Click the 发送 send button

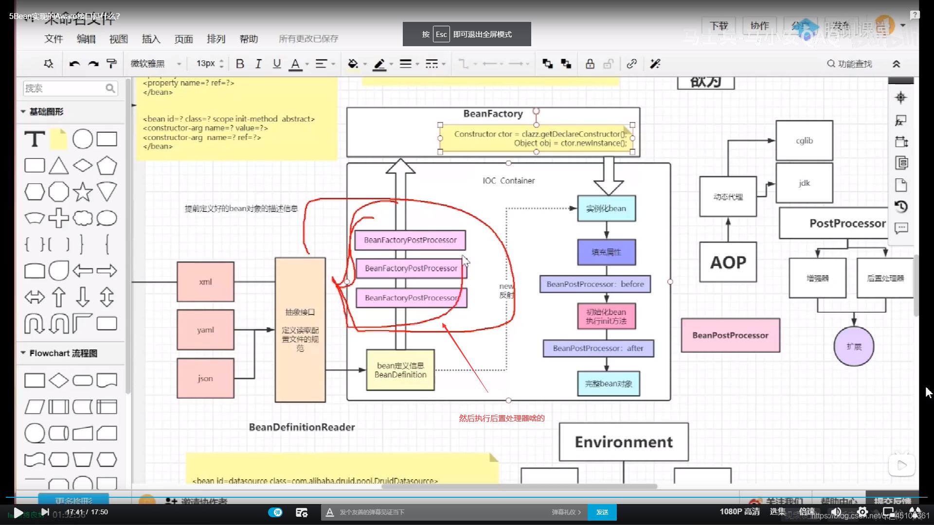point(602,512)
